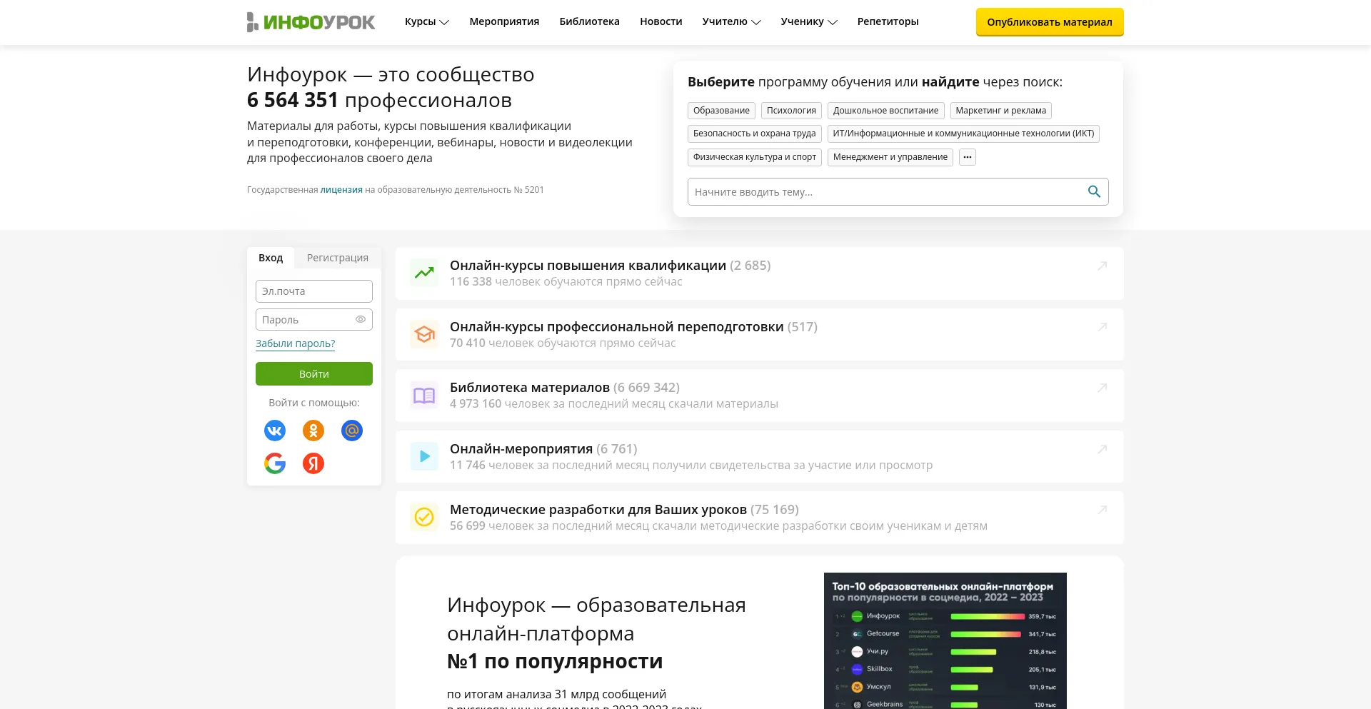
Task: Click the yellow checkmark circle icon
Action: (424, 517)
